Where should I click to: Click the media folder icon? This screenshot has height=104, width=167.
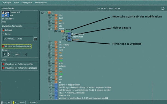pos(56,47)
